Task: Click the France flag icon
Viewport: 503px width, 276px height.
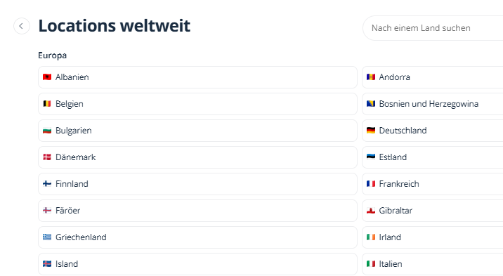Action: (371, 183)
